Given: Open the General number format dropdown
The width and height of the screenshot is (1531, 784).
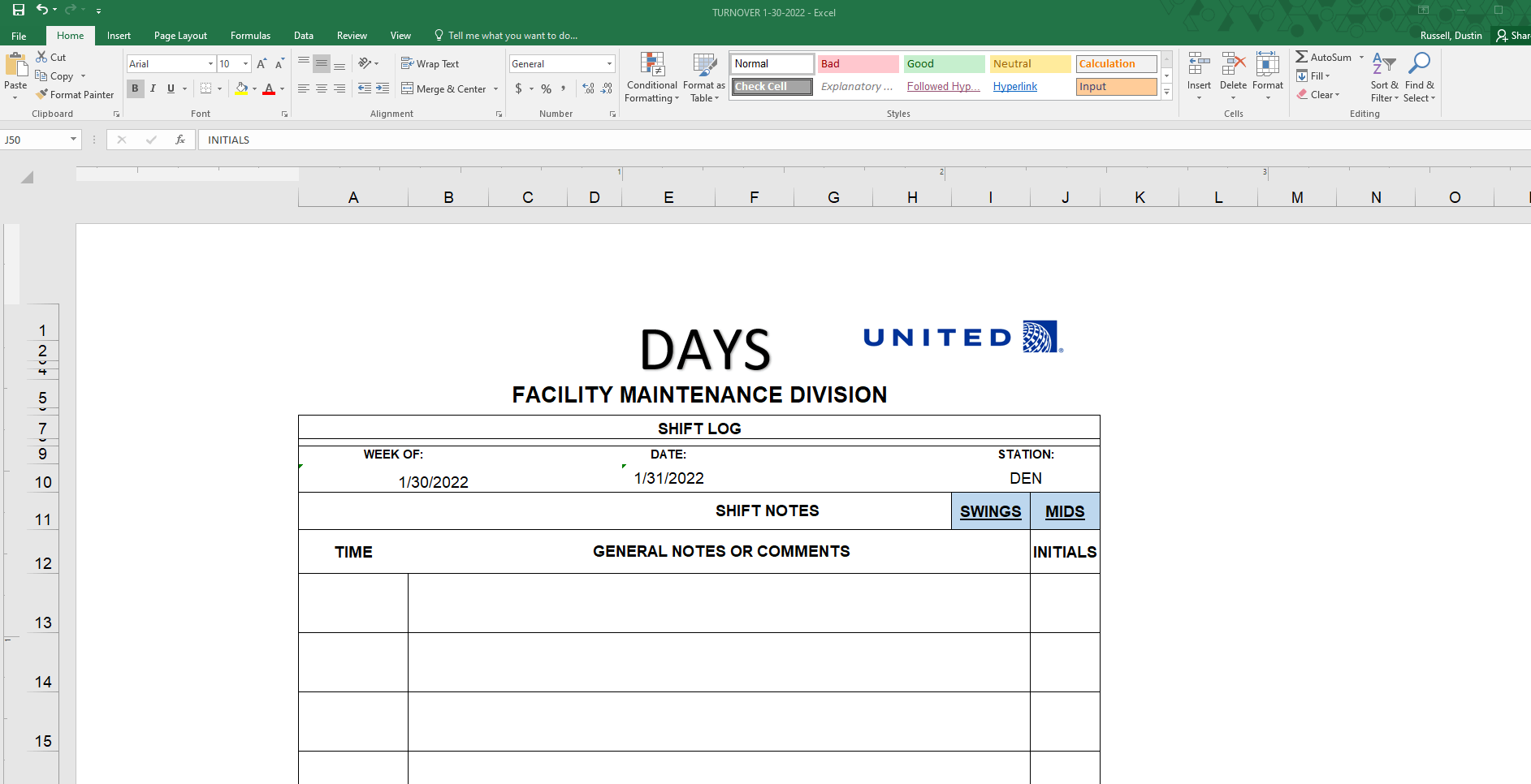Looking at the screenshot, I should pos(609,63).
